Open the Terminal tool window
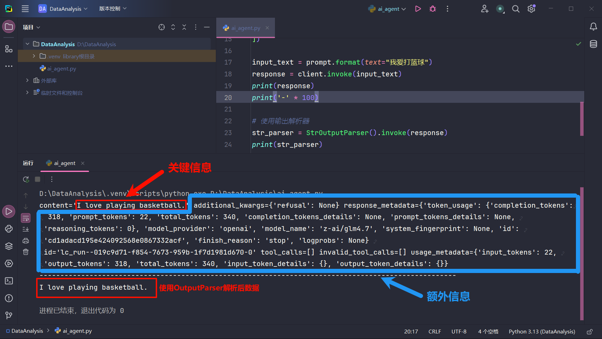Viewport: 602px width, 339px height. tap(9, 281)
